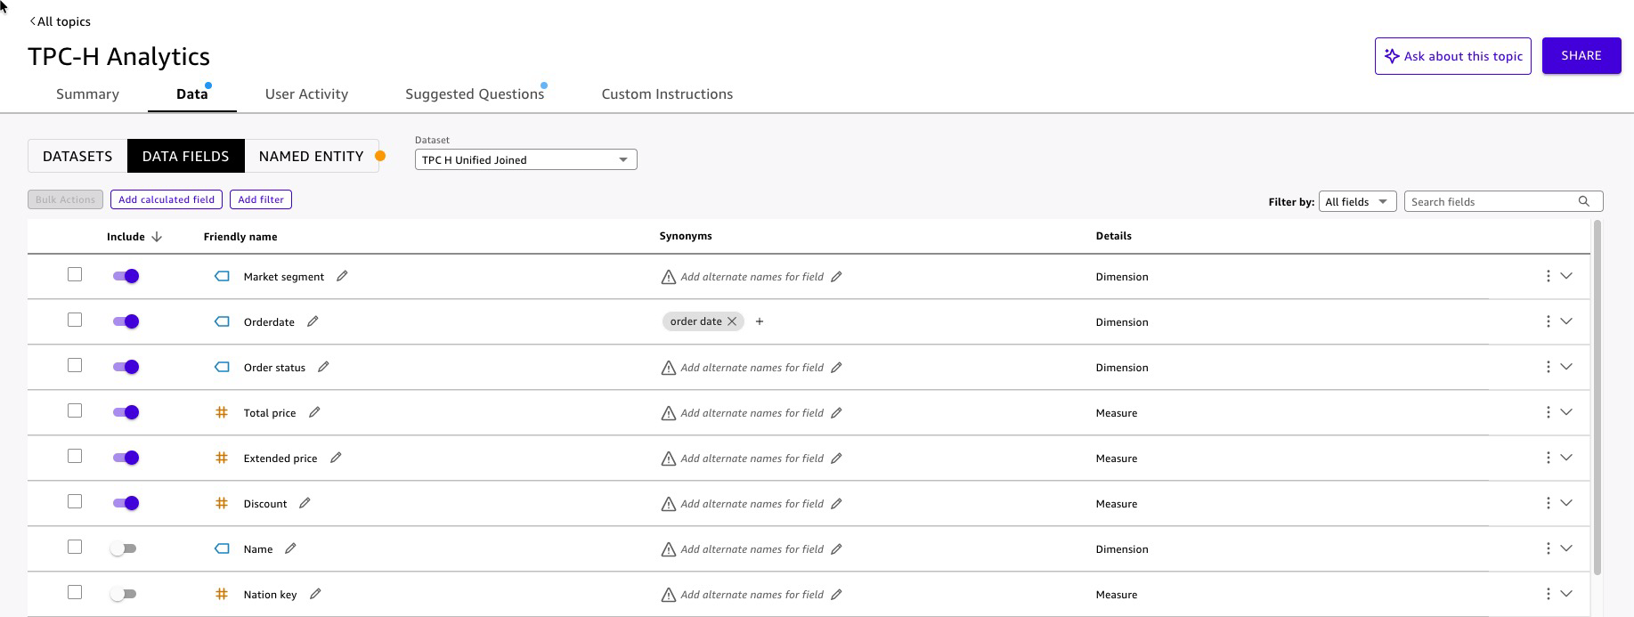Edit the Market segment friendly name pencil
This screenshot has height=617, width=1634.
click(342, 276)
